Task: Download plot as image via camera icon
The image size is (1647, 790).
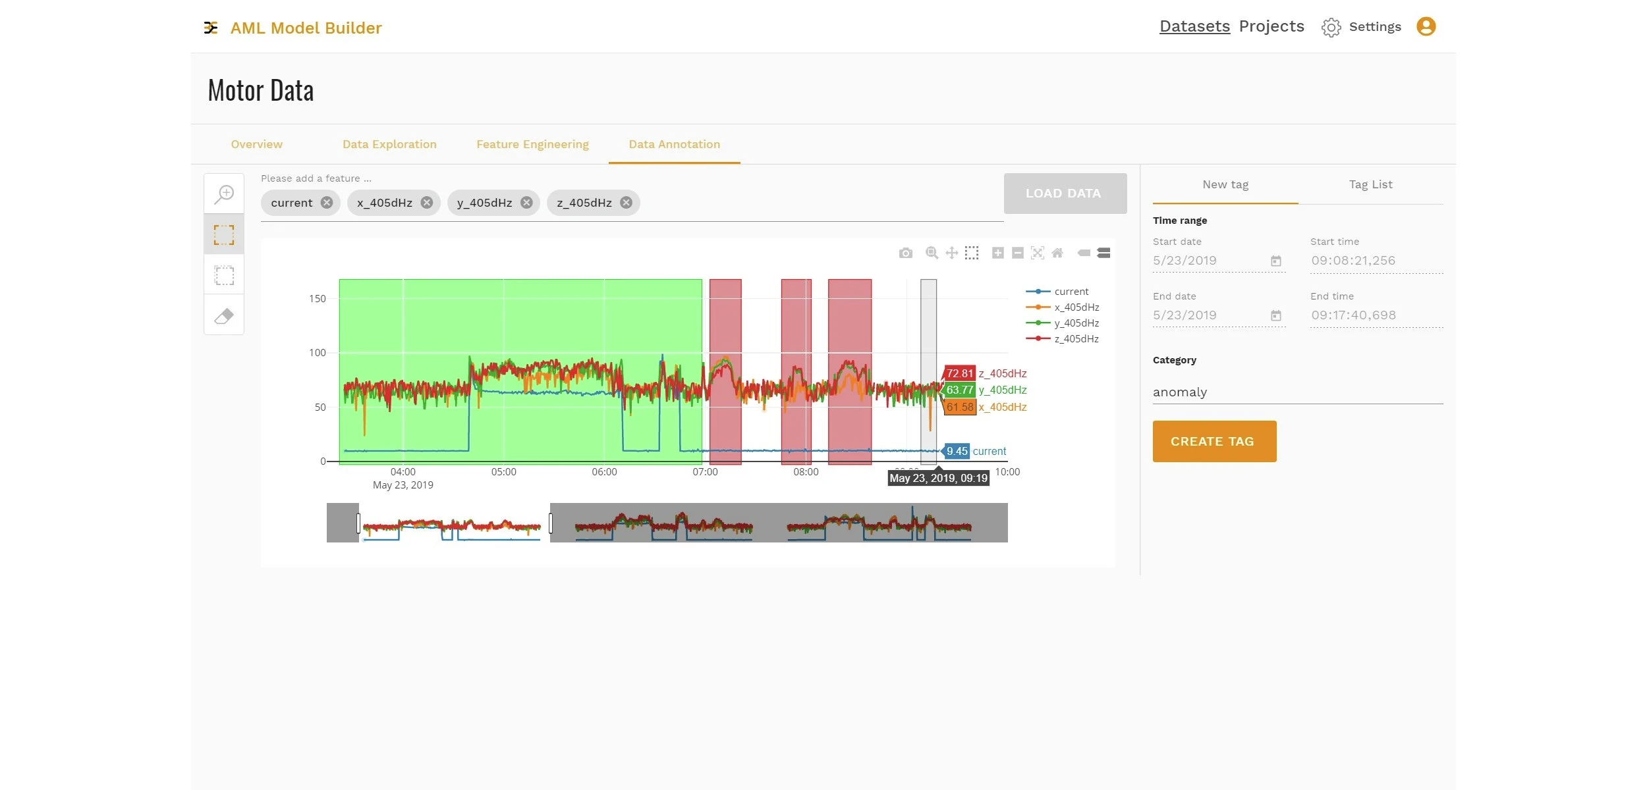Action: pos(906,253)
